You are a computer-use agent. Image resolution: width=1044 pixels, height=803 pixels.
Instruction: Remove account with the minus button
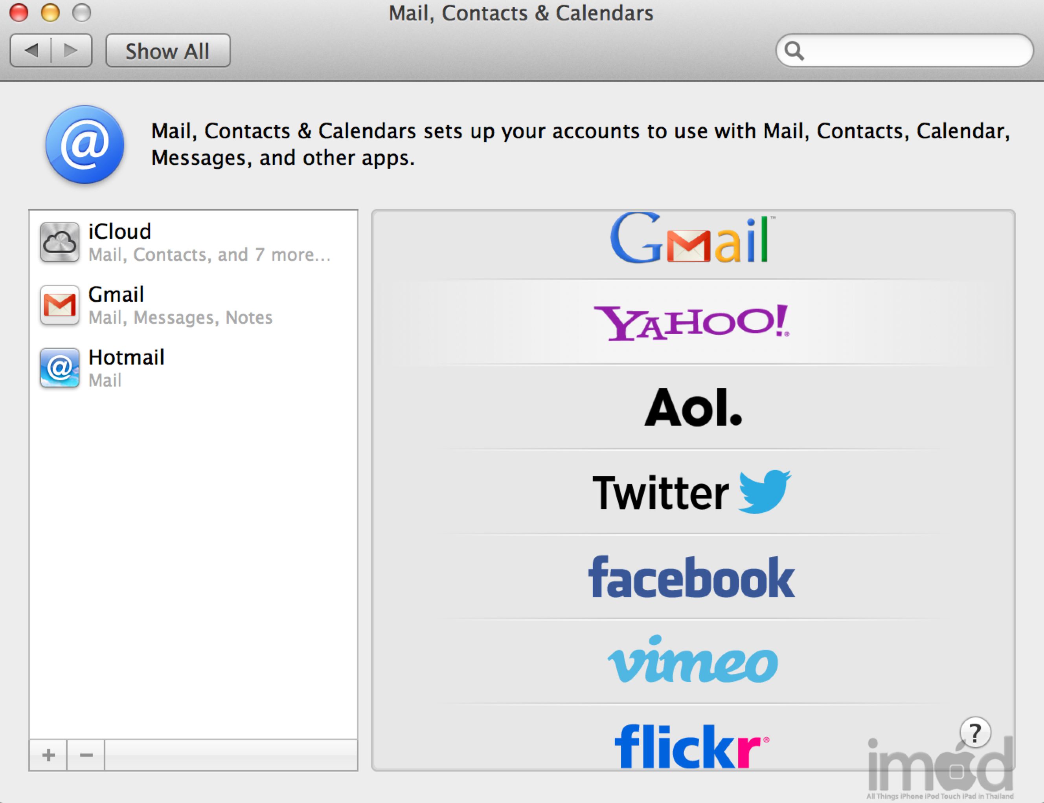coord(86,755)
